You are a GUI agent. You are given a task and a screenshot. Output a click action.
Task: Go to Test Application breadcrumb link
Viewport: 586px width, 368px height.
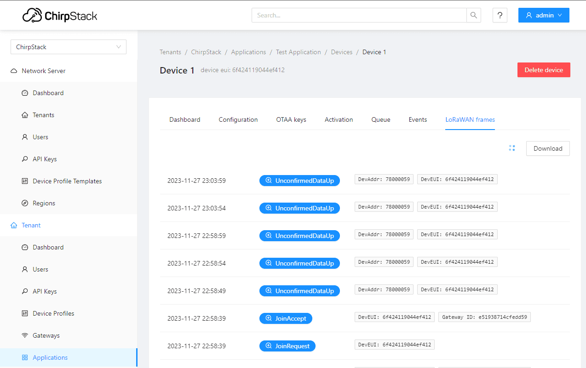(x=298, y=52)
